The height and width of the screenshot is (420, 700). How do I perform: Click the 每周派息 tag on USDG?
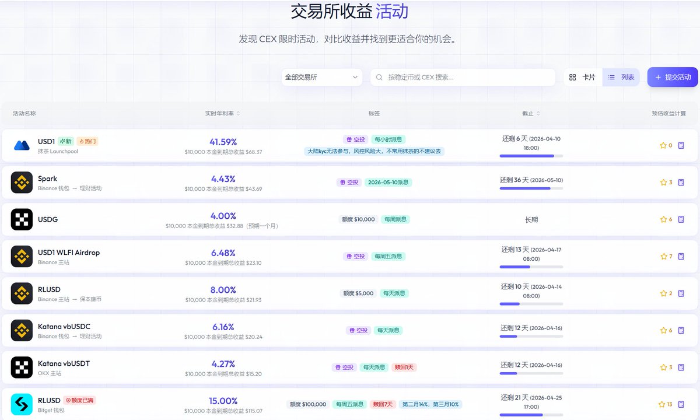pyautogui.click(x=395, y=219)
